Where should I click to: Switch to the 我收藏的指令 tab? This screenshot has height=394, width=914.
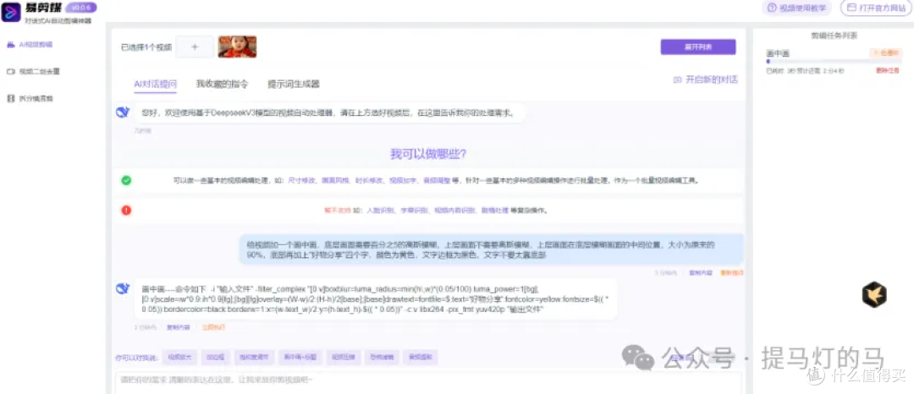[222, 84]
